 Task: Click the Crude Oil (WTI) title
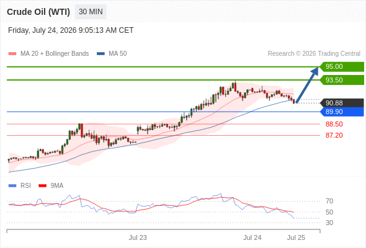38,12
